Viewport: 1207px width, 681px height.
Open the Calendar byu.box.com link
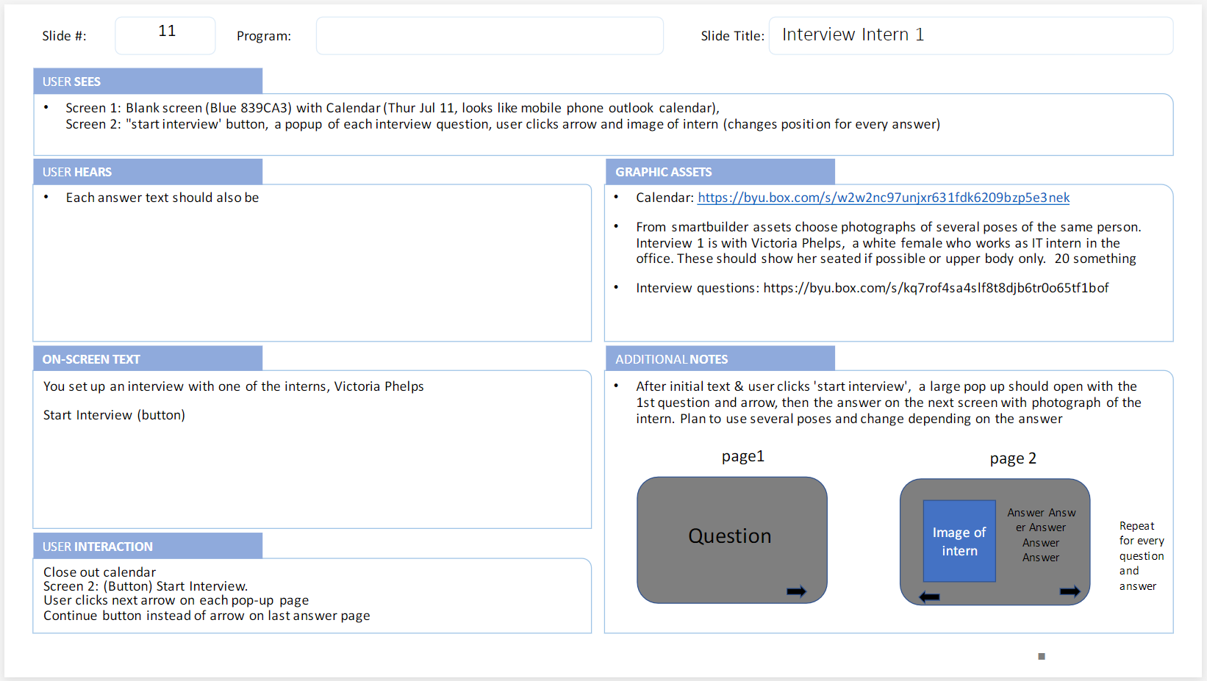click(883, 198)
